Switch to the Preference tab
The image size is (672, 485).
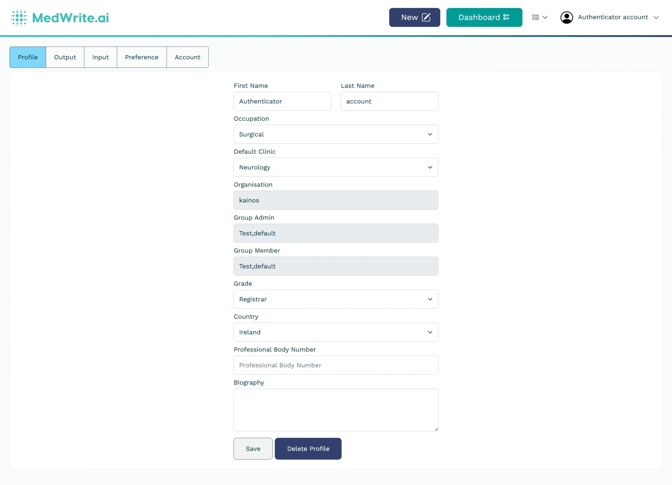coord(142,57)
